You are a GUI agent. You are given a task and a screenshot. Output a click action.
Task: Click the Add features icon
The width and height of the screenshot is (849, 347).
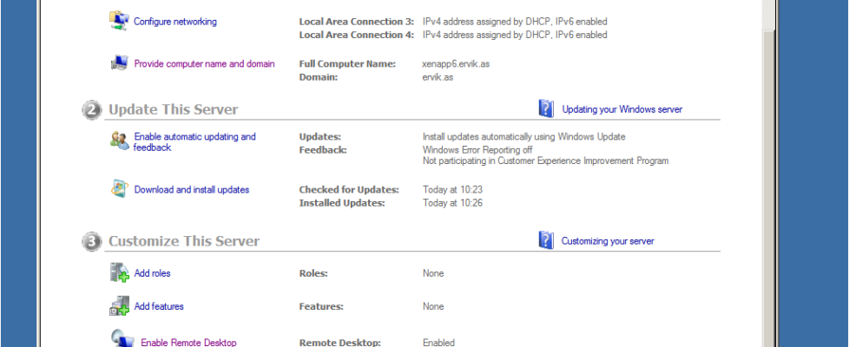[119, 306]
